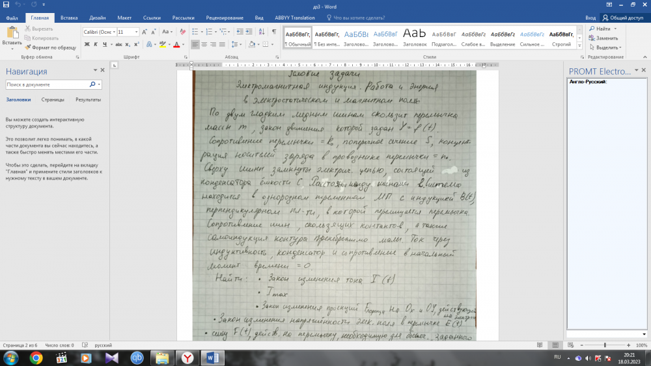
Task: Switch to read mode view
Action: click(x=540, y=345)
